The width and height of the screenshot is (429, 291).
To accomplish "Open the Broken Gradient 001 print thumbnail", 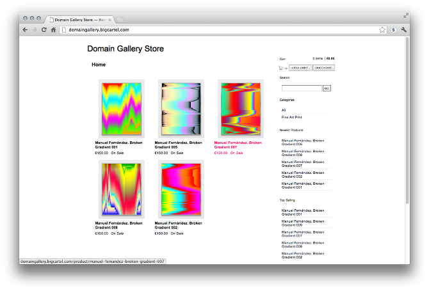I will [x=122, y=109].
